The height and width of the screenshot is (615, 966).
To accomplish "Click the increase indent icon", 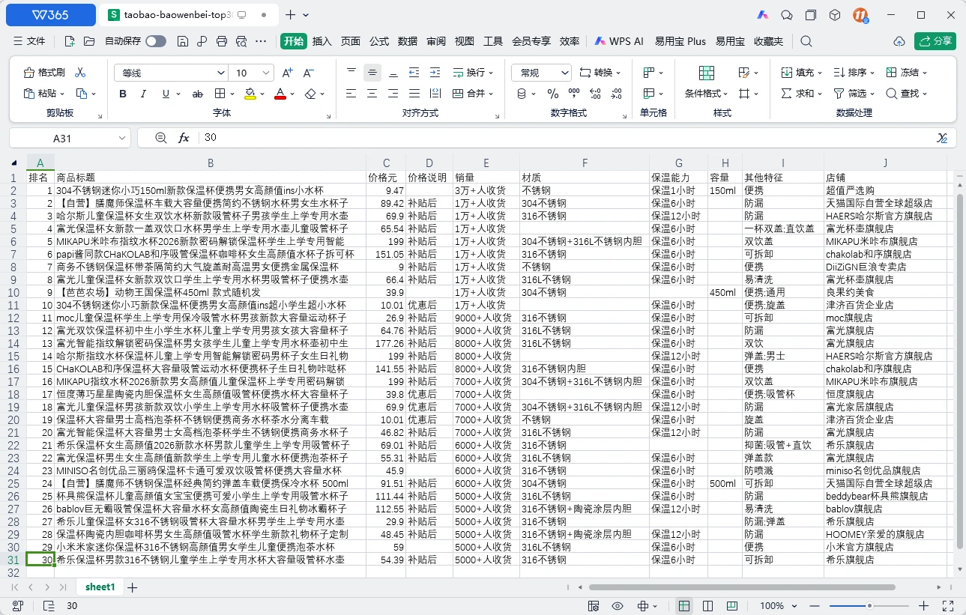I will pos(435,73).
